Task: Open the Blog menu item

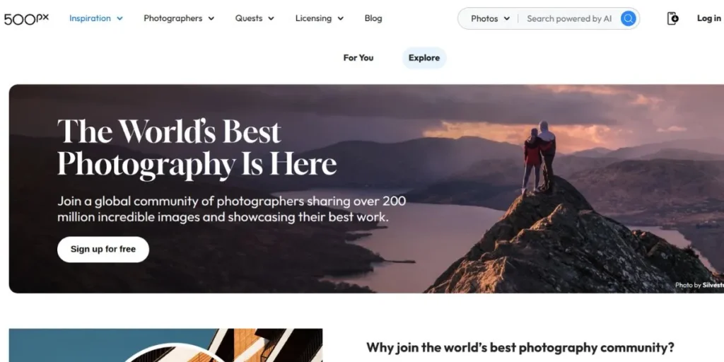Action: 373,18
